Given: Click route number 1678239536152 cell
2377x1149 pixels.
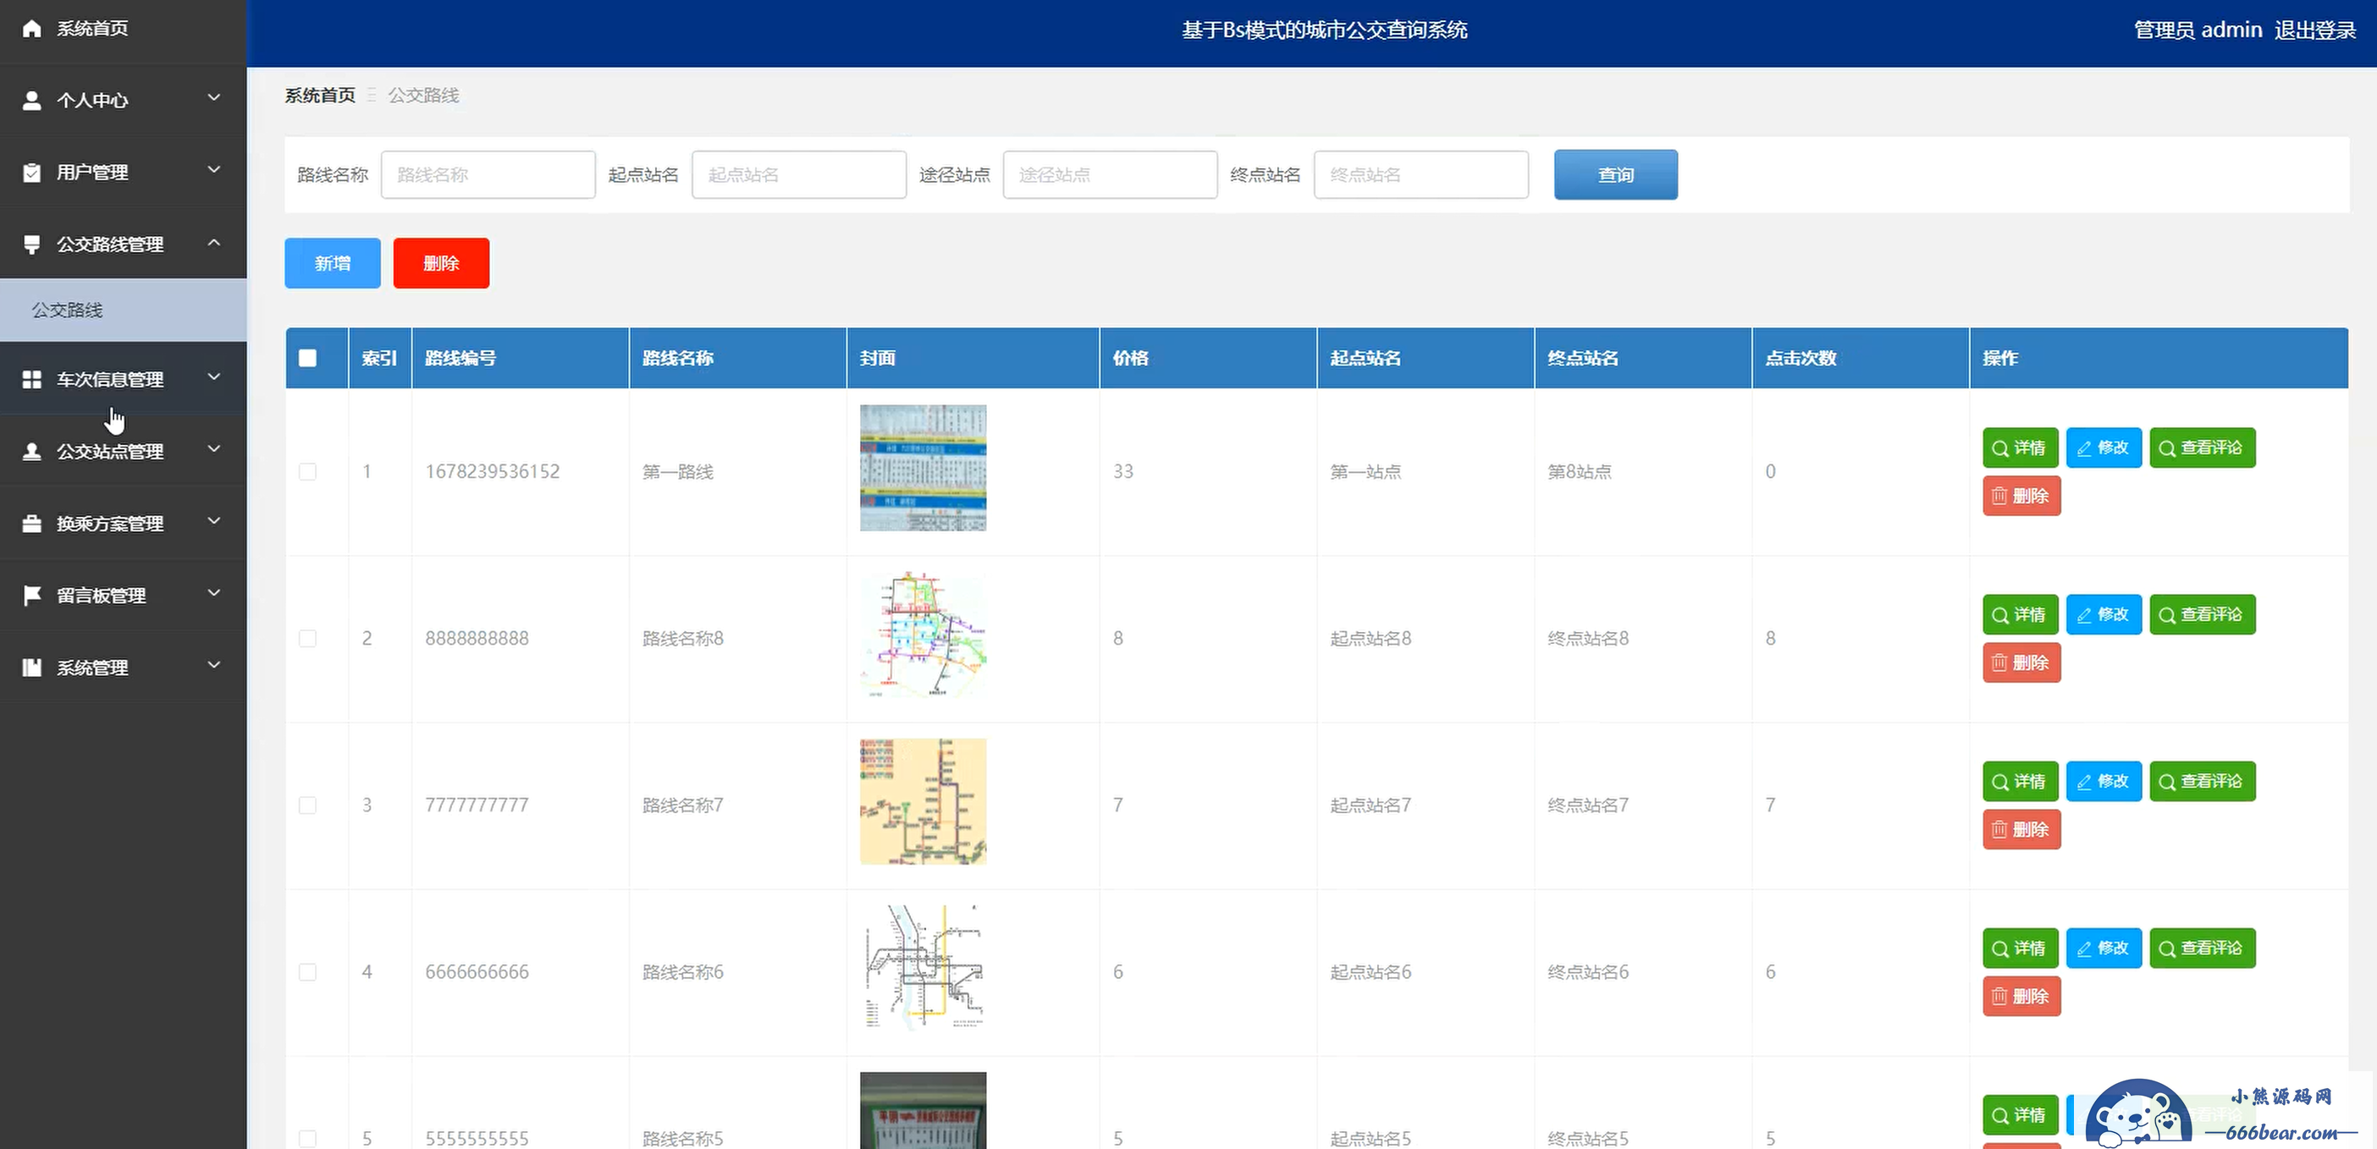Looking at the screenshot, I should pyautogui.click(x=492, y=471).
